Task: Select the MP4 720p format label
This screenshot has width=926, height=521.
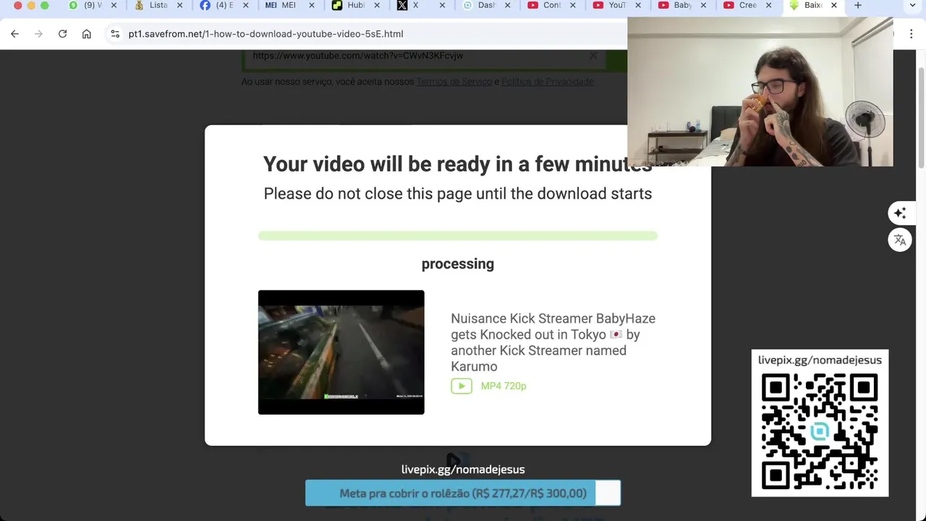Action: [504, 386]
